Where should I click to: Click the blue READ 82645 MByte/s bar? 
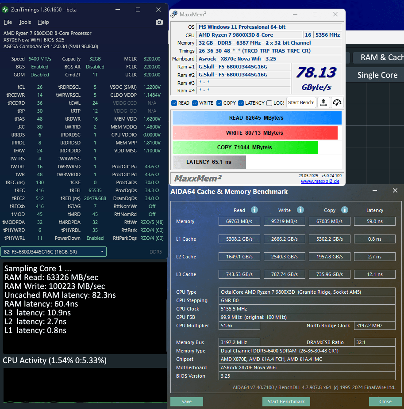[257, 118]
